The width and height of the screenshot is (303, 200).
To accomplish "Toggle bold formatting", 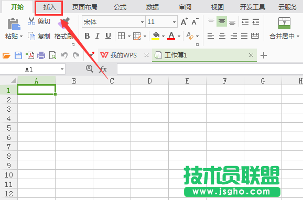I will [x=87, y=36].
